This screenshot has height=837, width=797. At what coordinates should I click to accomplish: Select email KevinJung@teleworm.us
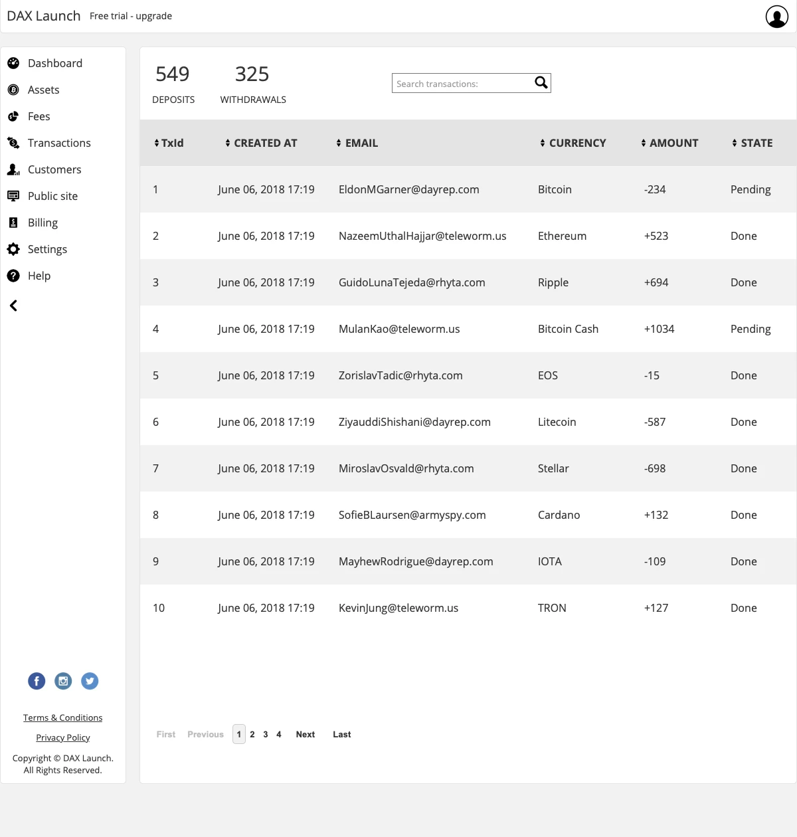[x=398, y=608]
